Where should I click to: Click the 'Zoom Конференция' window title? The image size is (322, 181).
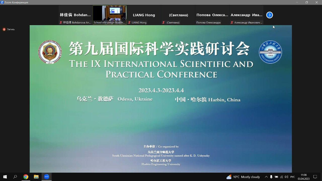(16, 2)
